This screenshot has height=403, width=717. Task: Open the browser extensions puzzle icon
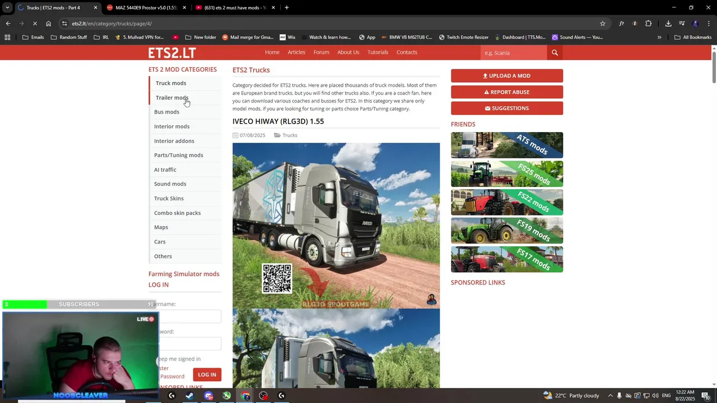pos(648,24)
